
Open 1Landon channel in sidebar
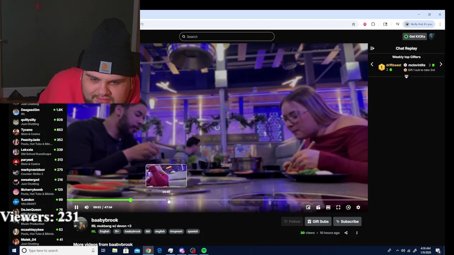(38, 202)
